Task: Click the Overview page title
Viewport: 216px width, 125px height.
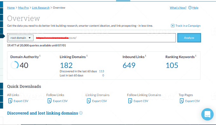Action: 24,18
